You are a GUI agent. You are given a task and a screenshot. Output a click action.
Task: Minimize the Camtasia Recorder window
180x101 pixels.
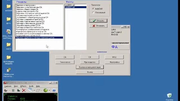tap(50, 83)
